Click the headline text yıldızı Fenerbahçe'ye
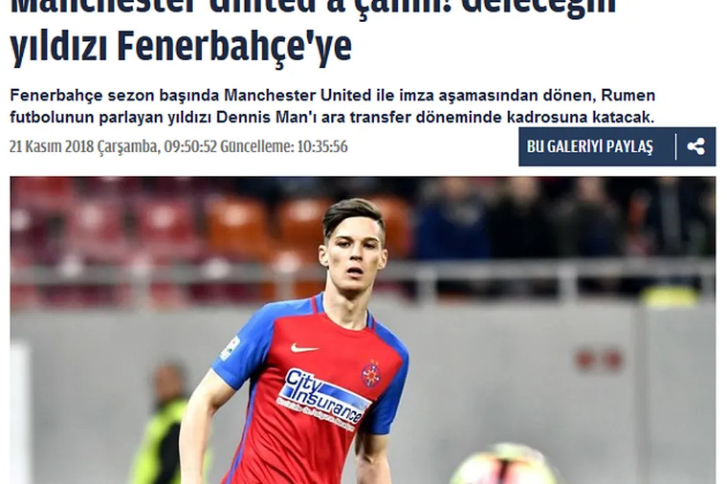Image resolution: width=727 pixels, height=484 pixels. coord(181,46)
